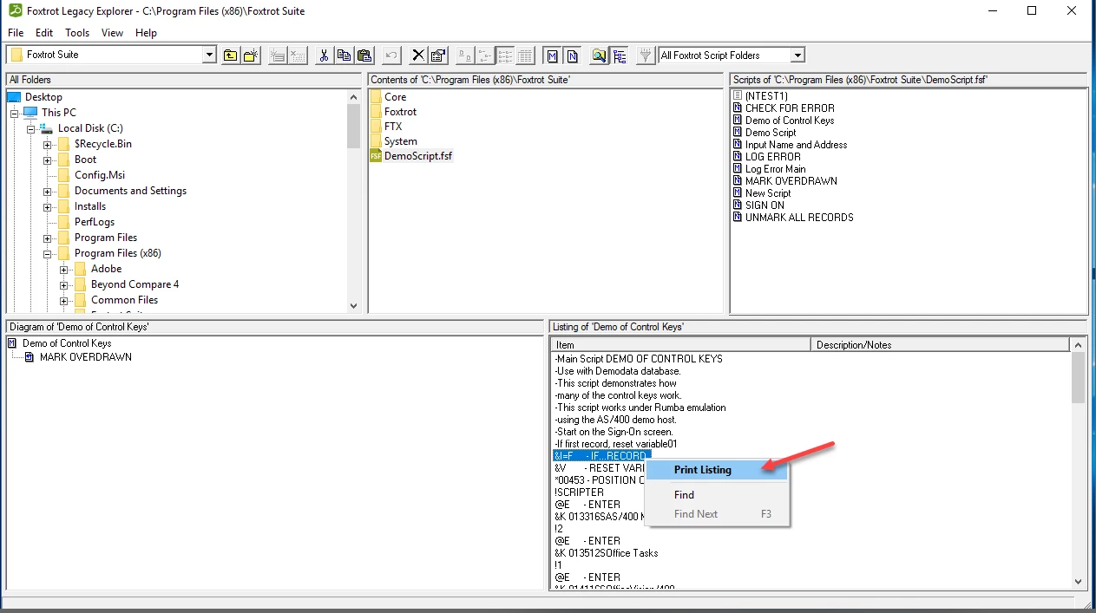Collapse the Local Disk (C:) node
Viewport: 1096px width, 613px height.
coord(31,128)
